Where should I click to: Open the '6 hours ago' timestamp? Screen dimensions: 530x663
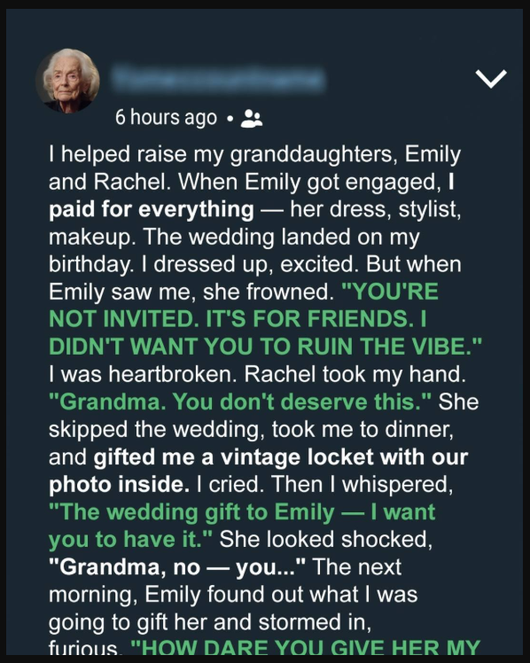[x=166, y=118]
